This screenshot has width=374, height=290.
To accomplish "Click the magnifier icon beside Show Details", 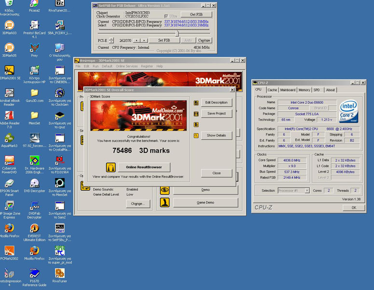I will point(196,136).
